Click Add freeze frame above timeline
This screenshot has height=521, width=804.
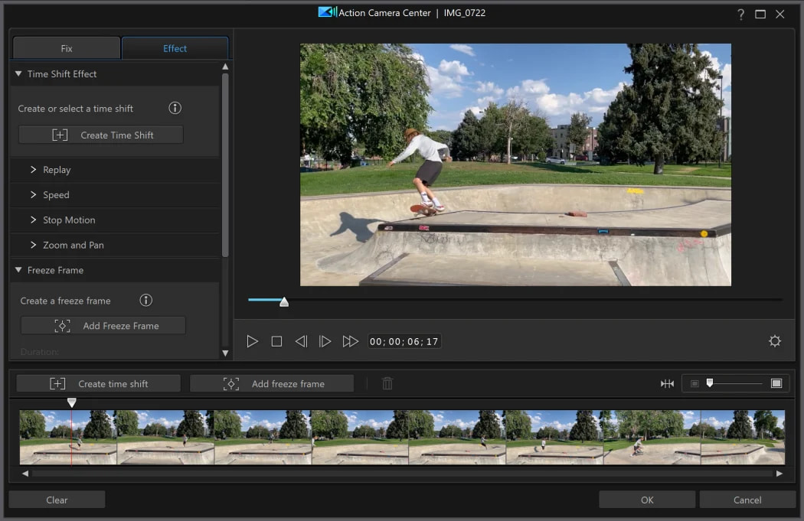click(272, 384)
